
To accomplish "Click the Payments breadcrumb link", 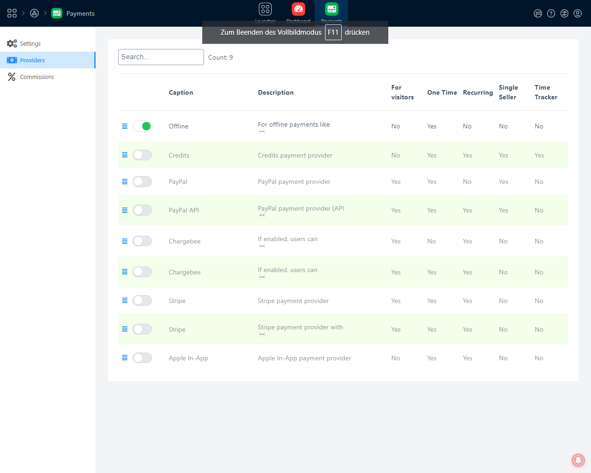I will tap(80, 13).
